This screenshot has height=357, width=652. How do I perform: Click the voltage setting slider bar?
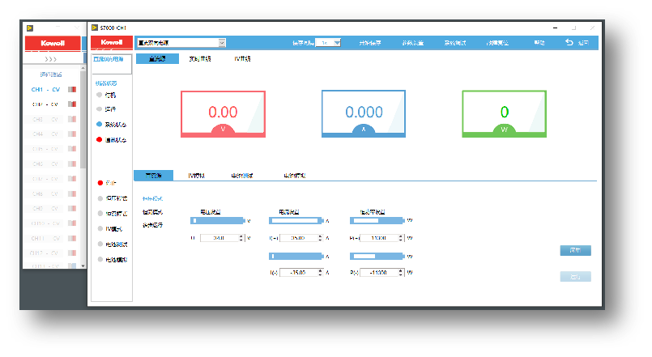click(x=217, y=220)
